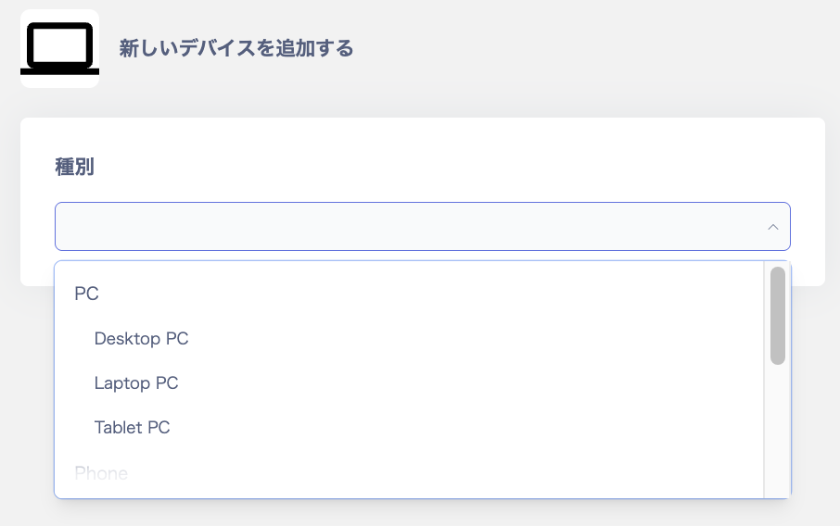Click the laptop device icon

point(59,48)
